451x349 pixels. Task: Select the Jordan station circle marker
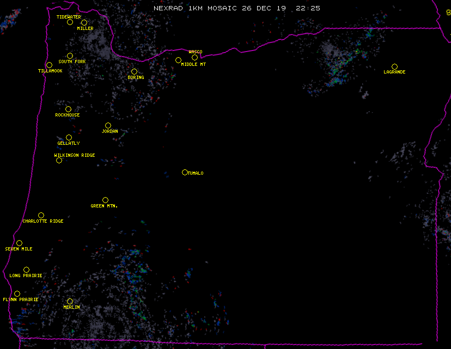point(108,126)
